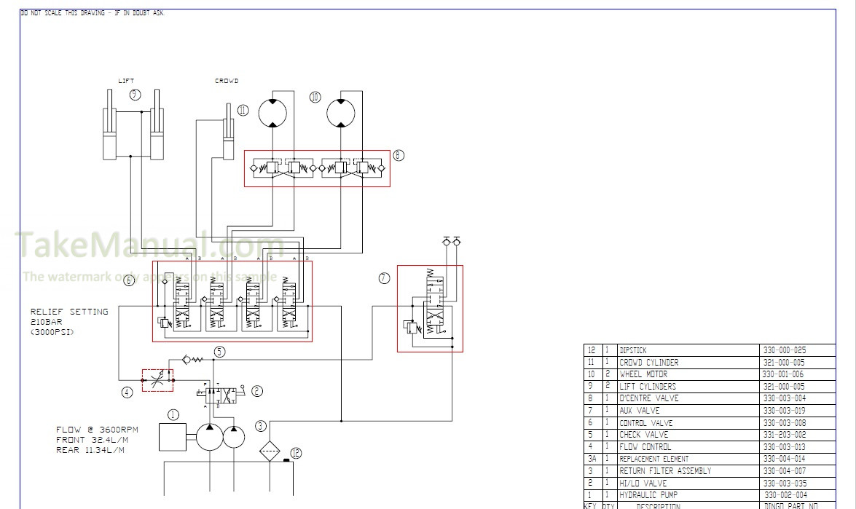Click part number 330-003-019 for the aux valve
The image size is (856, 509).
tap(784, 411)
